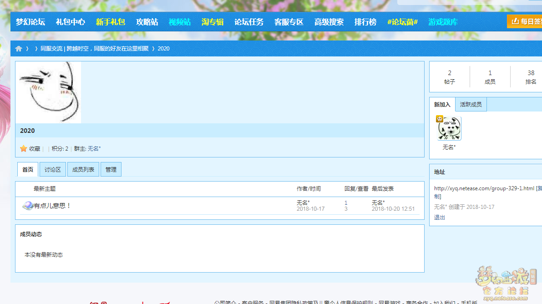Switch to the 讨论区 tab
The height and width of the screenshot is (304, 542).
click(52, 169)
